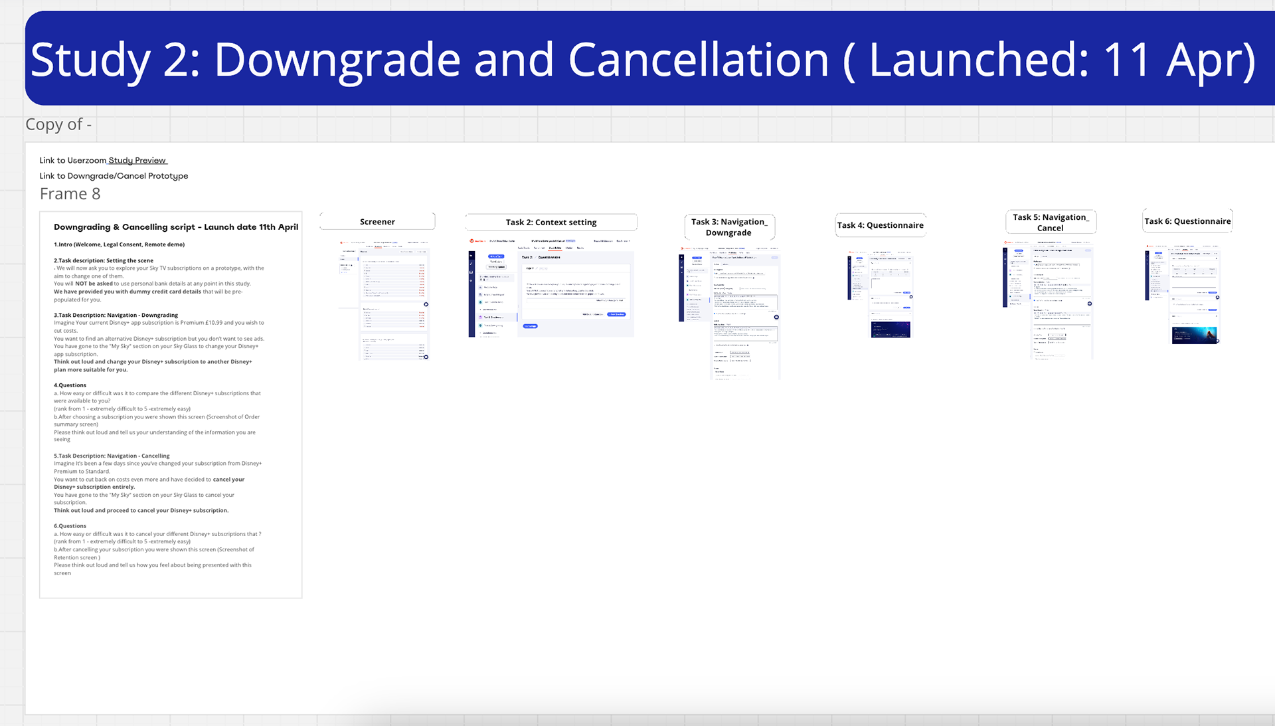Click "1.Intro (Welcome, Legal Consent, Remote demo)" line

coord(120,244)
